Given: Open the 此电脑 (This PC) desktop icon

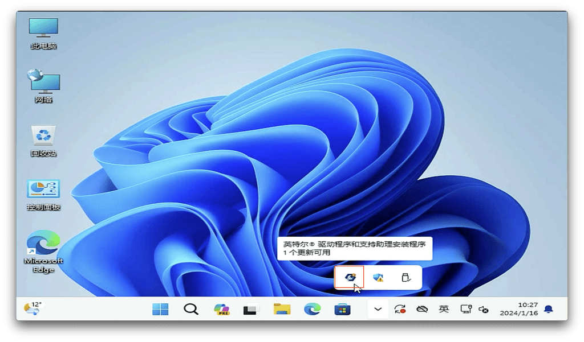Looking at the screenshot, I should (43, 33).
